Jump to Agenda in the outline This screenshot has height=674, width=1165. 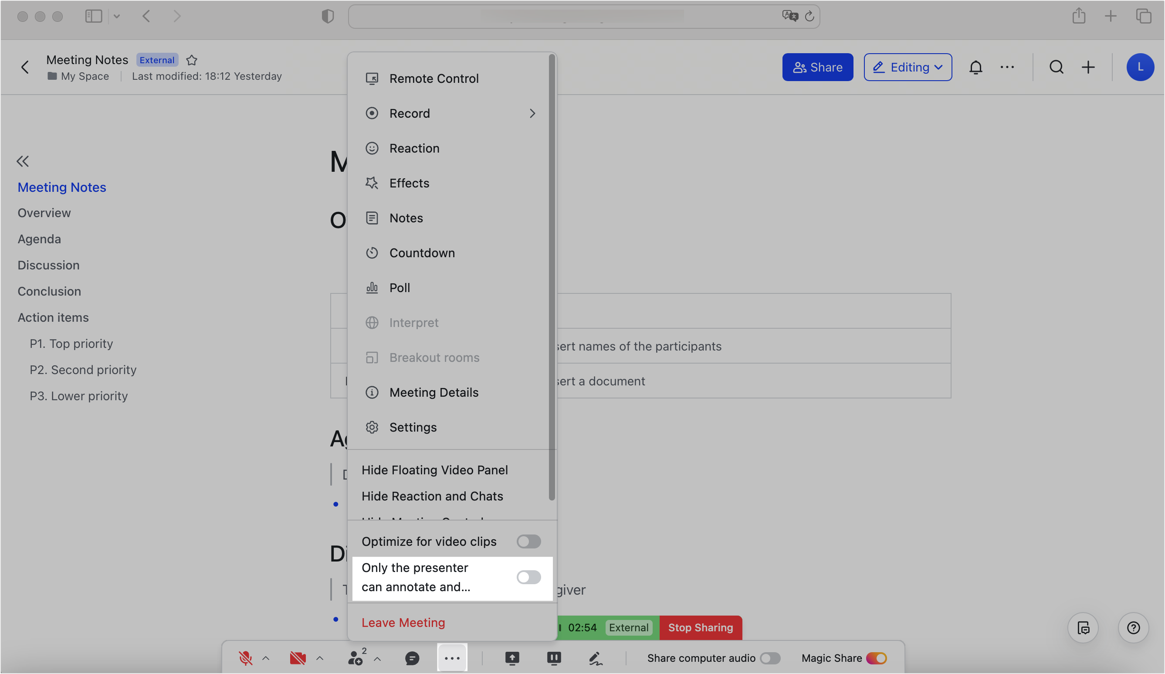click(39, 239)
